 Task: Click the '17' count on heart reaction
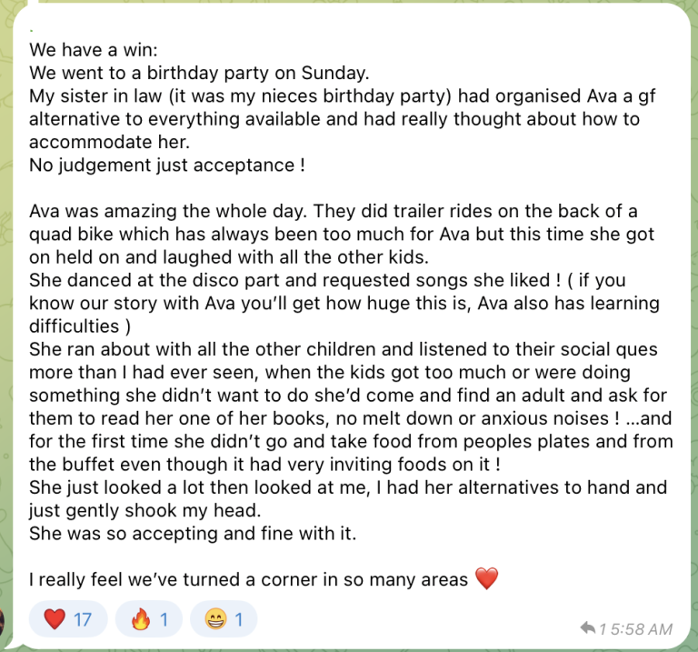tap(83, 619)
